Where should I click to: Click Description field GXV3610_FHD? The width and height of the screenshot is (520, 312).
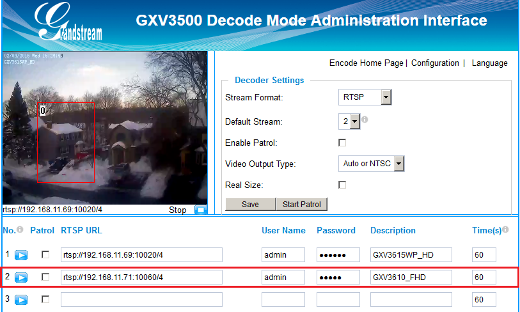click(411, 277)
